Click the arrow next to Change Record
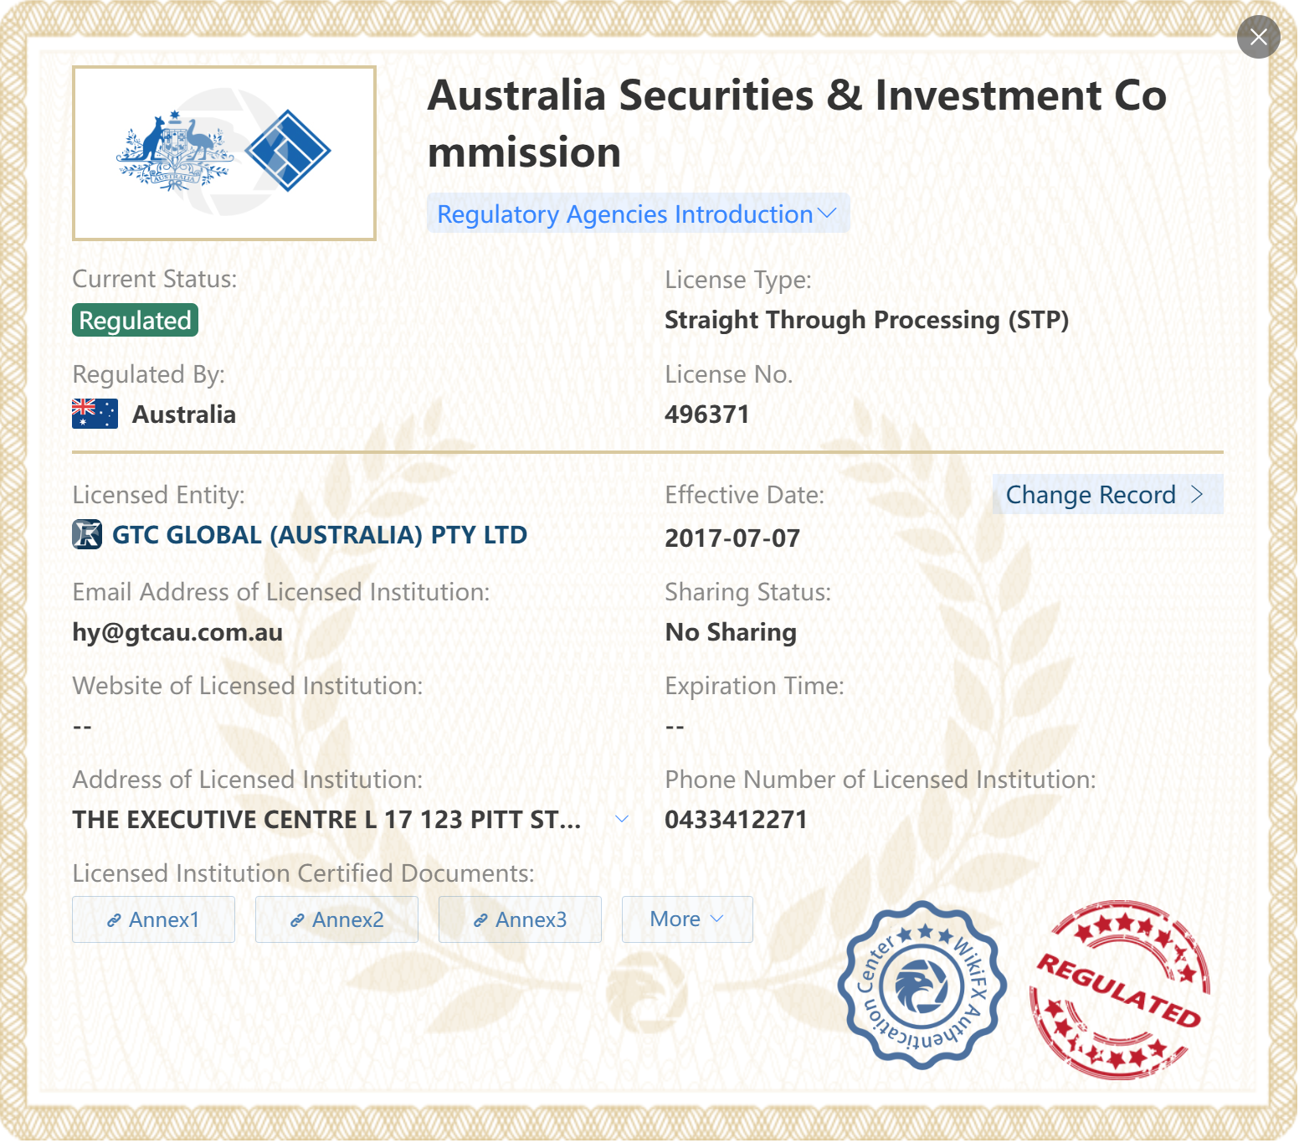The image size is (1299, 1143). click(1197, 495)
